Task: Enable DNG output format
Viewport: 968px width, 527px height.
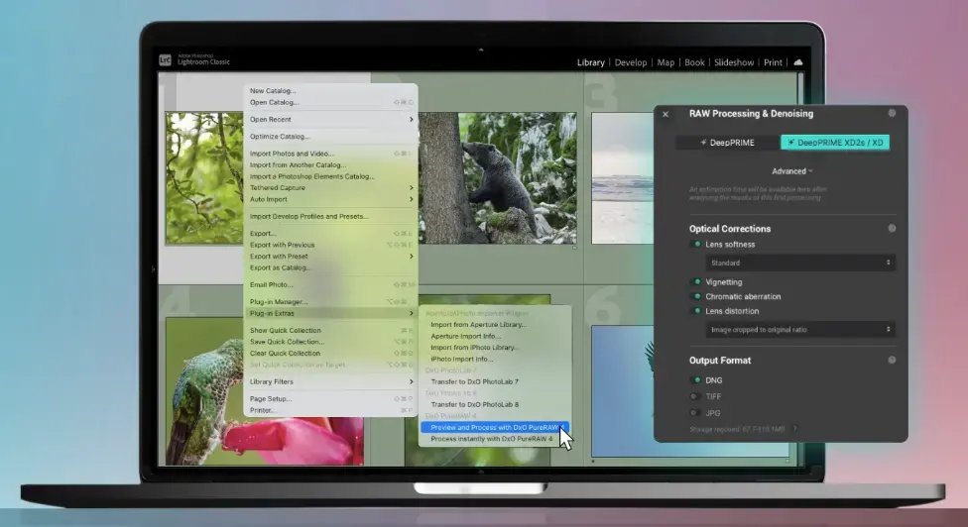Action: tap(696, 380)
